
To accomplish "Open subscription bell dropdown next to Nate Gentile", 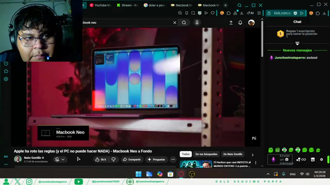I will (60, 160).
